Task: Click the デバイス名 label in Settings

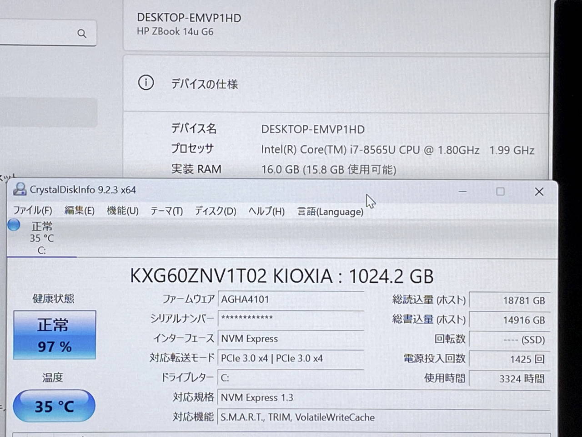Action: [194, 128]
